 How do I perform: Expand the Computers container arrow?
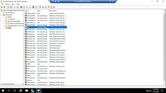(4, 19)
